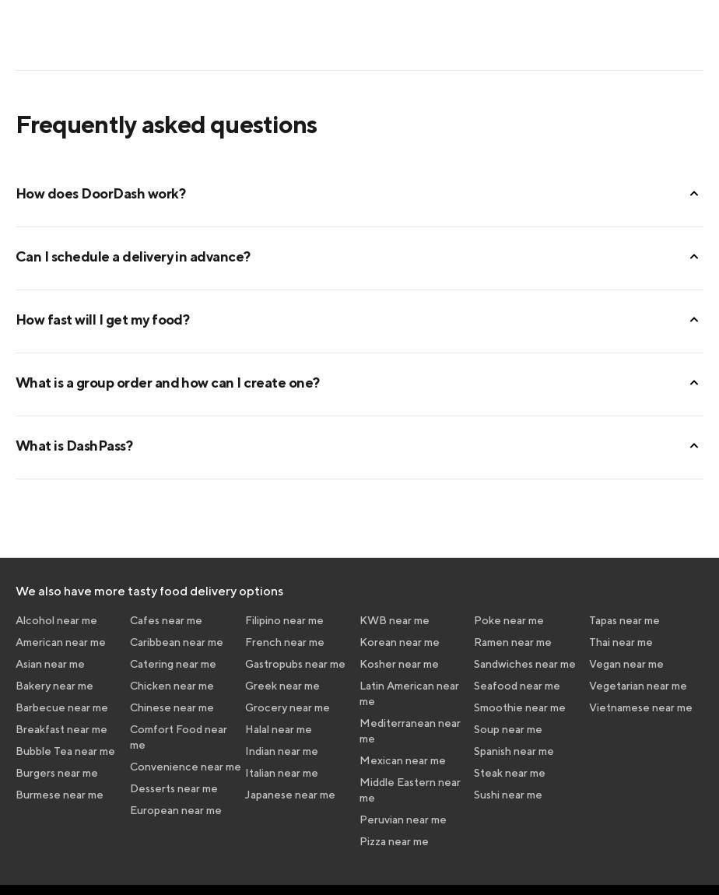Click the group order question chevron
This screenshot has width=719, height=895.
coord(694,383)
